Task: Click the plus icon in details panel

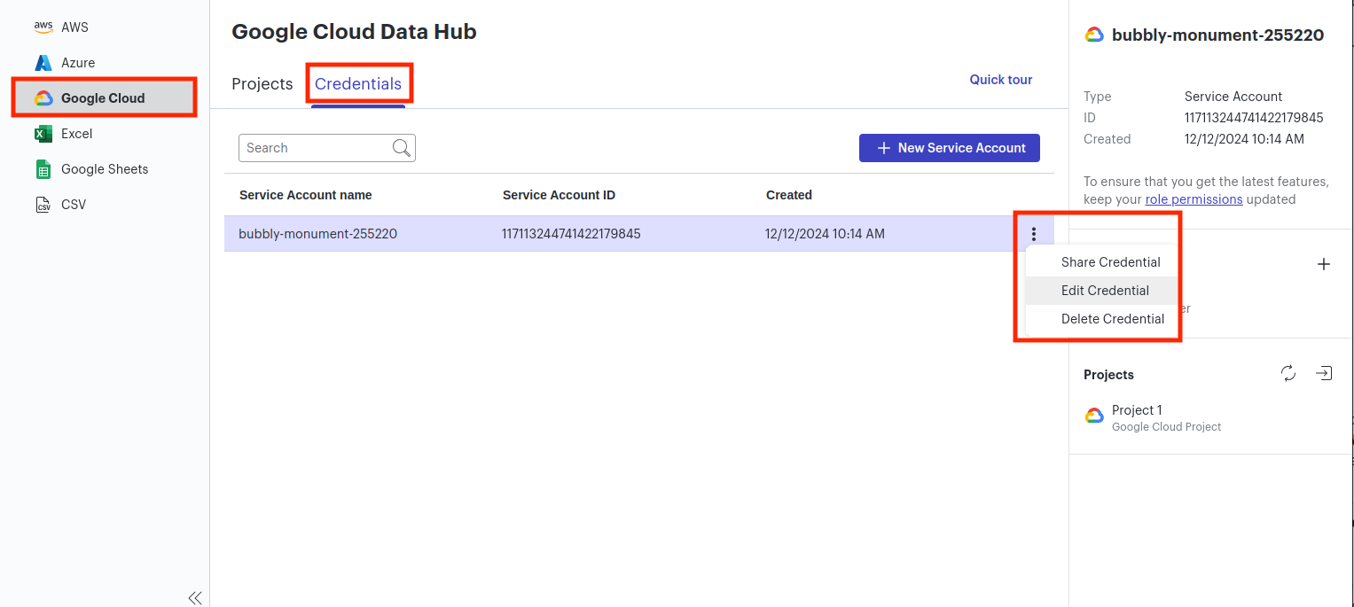Action: [x=1324, y=264]
